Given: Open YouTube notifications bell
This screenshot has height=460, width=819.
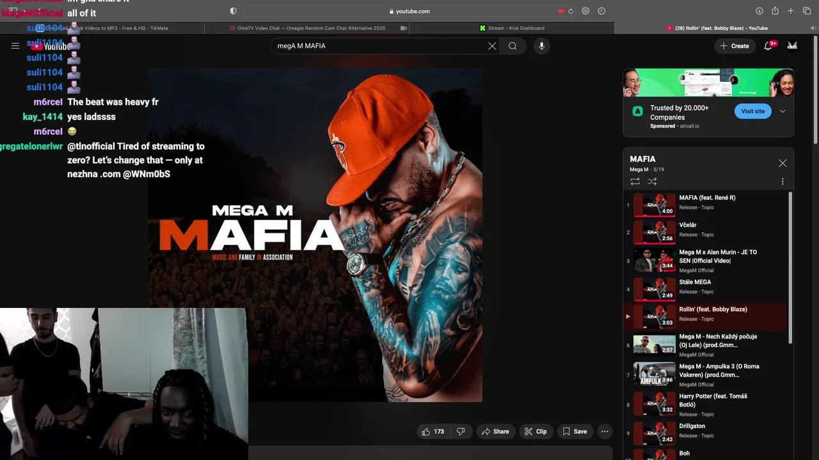Looking at the screenshot, I should pos(768,46).
